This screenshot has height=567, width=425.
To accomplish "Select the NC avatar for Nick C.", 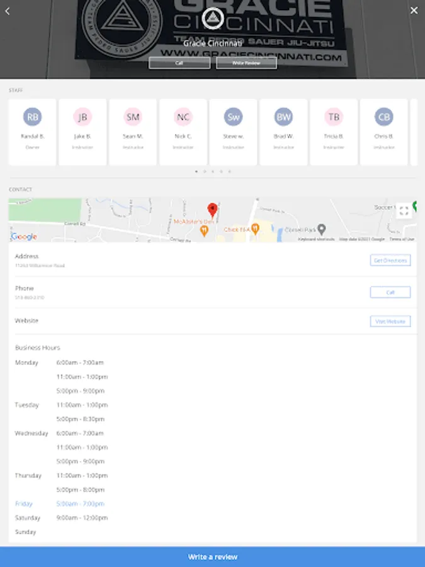I will pos(183,117).
